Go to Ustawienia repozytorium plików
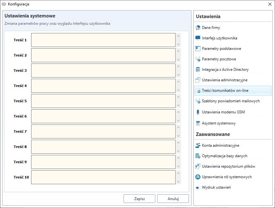The image size is (275, 208). pyautogui.click(x=228, y=166)
